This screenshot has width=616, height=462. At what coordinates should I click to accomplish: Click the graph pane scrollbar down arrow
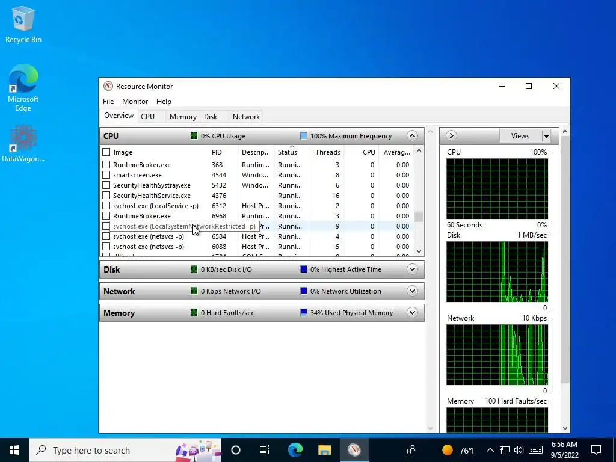pyautogui.click(x=565, y=428)
